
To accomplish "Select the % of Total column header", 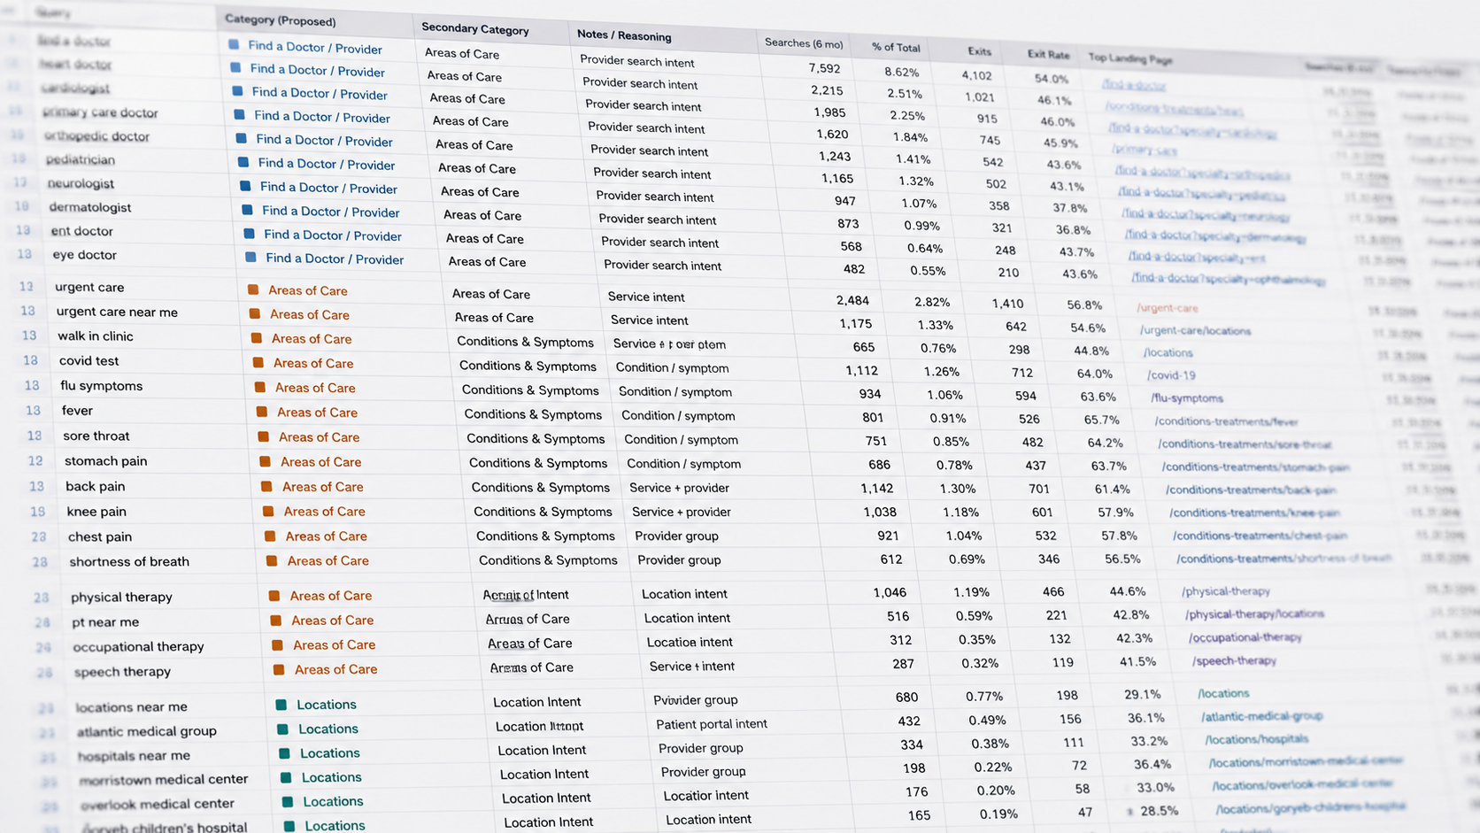I will tap(896, 47).
